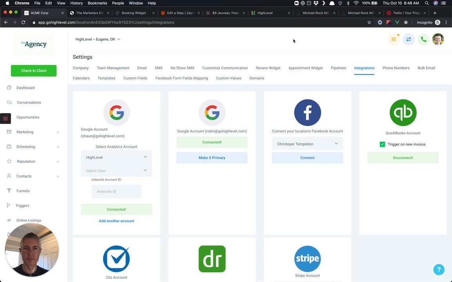
Task: Open the user profile avatar
Action: pos(438,39)
